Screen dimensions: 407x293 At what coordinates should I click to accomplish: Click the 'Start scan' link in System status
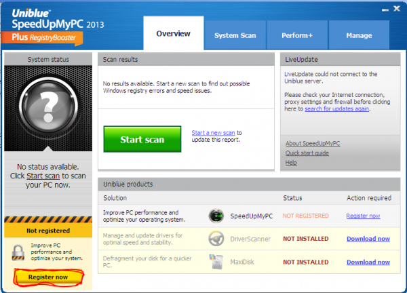click(43, 176)
